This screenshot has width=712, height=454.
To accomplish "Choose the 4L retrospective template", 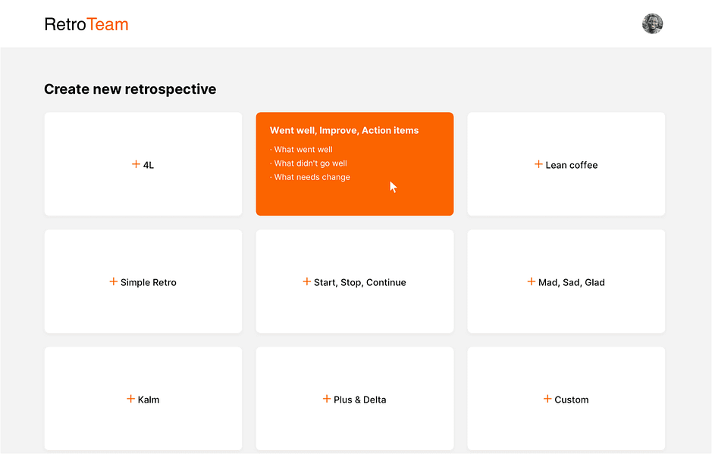I will tap(143, 164).
